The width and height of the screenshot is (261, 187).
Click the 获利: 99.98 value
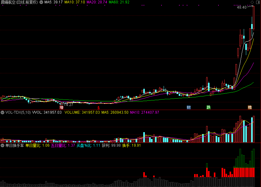click(111, 145)
